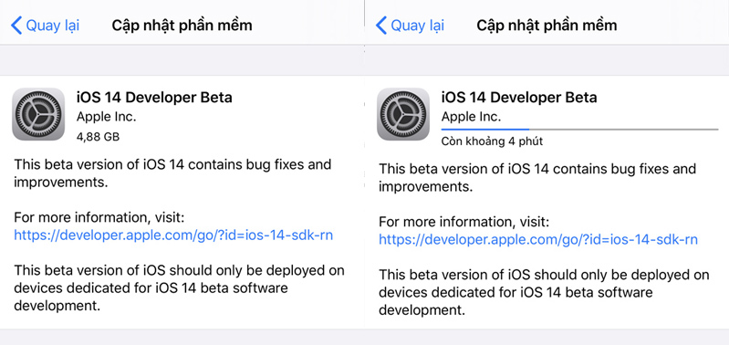Screen dimensions: 729x345
Task: Tap 'Cập nhật phần mềm' header in left screen
Action: (x=182, y=26)
